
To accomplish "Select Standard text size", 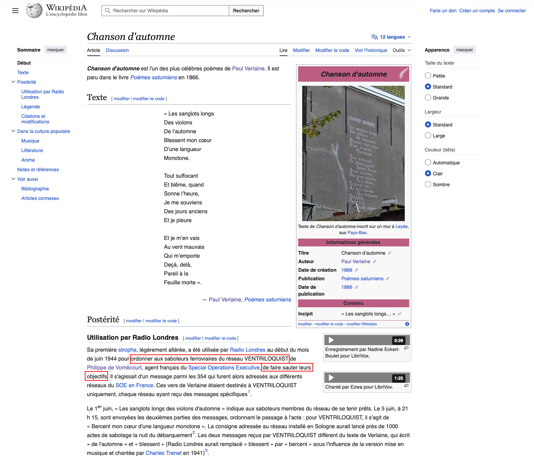I will click(428, 86).
